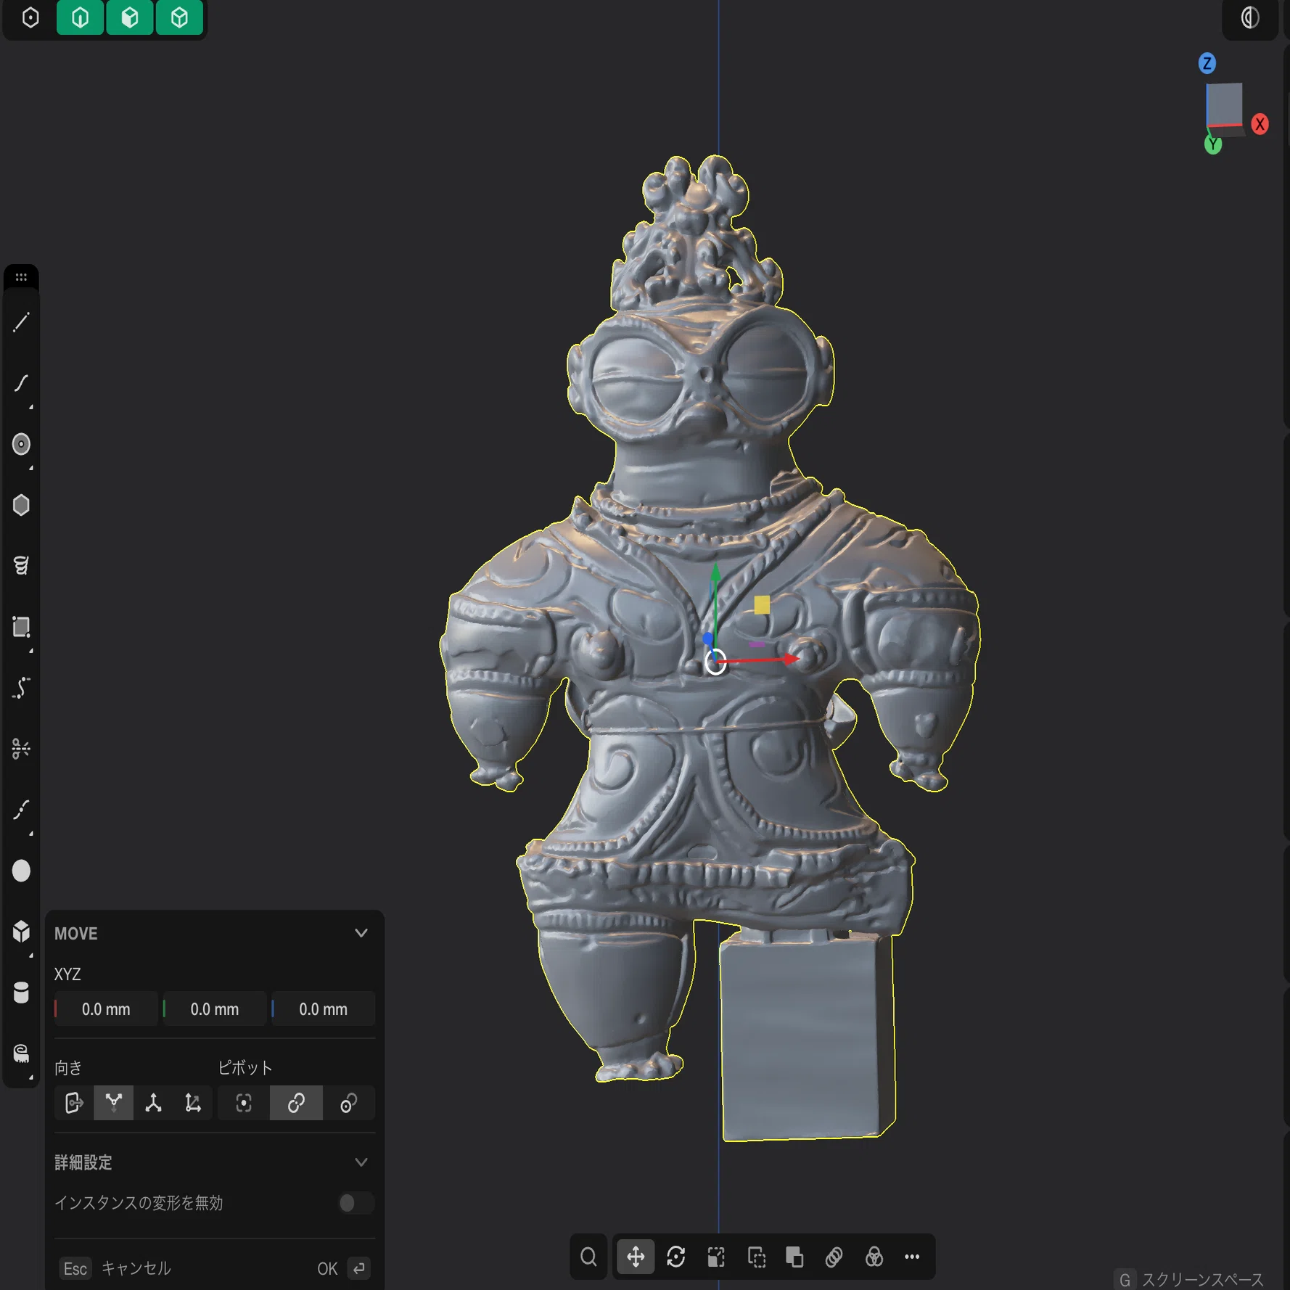Screen dimensions: 1290x1290
Task: Select the first 向き orientation option
Action: [x=74, y=1103]
